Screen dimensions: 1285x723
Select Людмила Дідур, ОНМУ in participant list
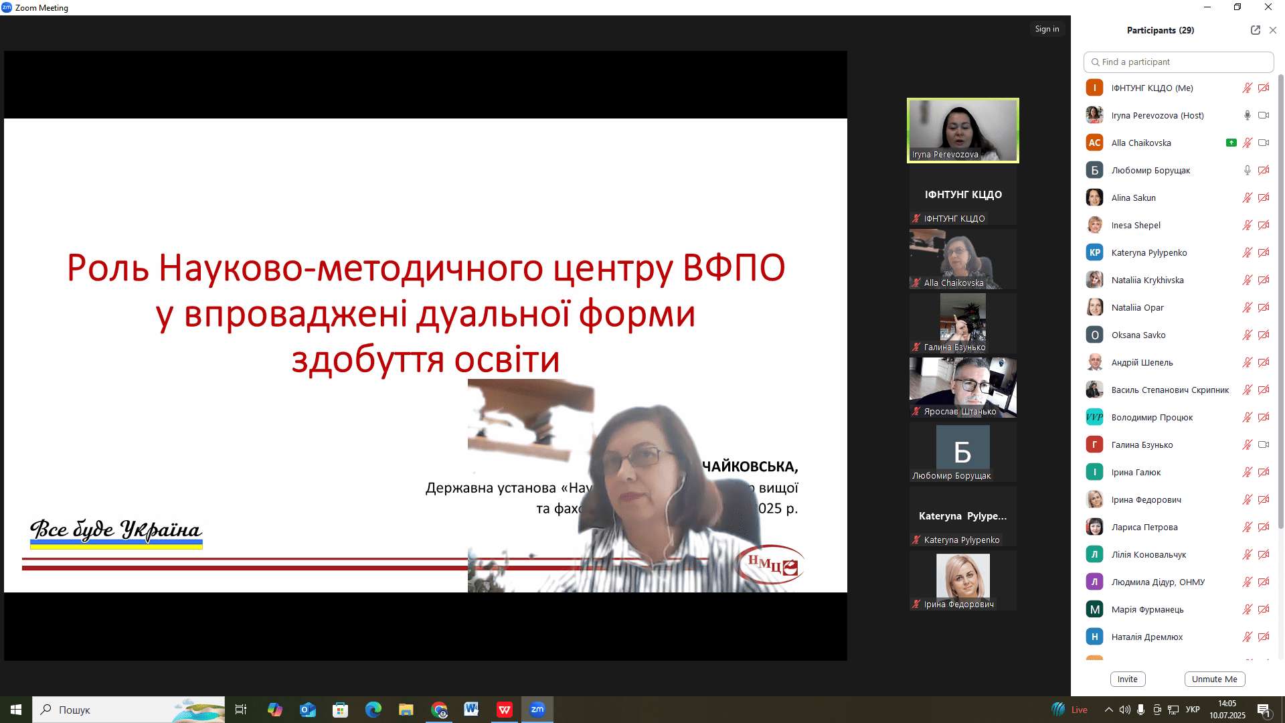coord(1178,582)
